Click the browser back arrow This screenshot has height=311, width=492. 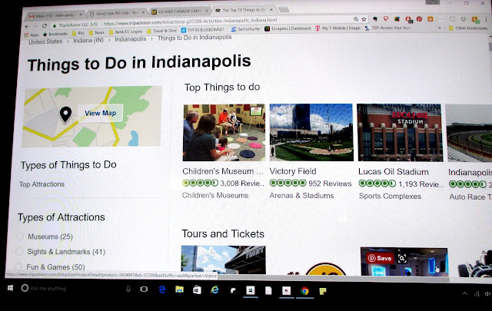point(28,26)
